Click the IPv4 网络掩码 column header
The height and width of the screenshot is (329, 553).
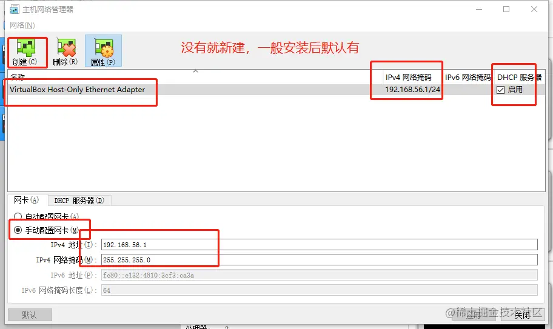tap(409, 77)
